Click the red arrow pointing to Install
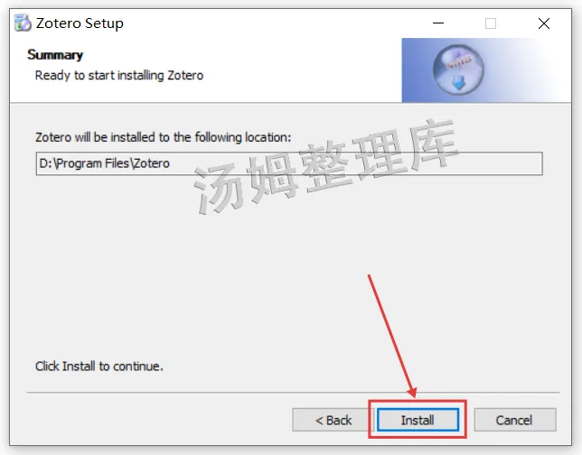Image resolution: width=582 pixels, height=455 pixels. (x=393, y=337)
